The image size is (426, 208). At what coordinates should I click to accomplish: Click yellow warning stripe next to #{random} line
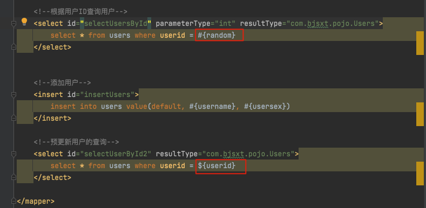point(420,43)
